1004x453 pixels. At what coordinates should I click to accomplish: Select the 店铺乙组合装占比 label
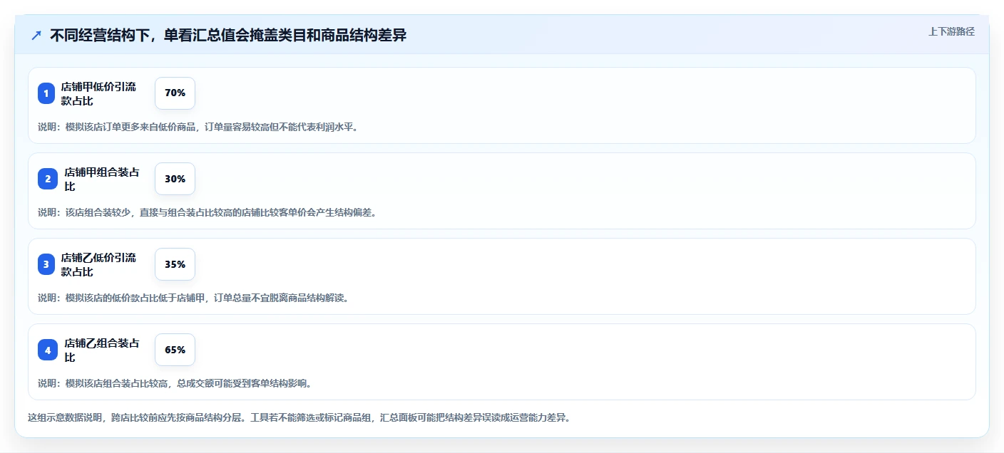[x=102, y=350]
